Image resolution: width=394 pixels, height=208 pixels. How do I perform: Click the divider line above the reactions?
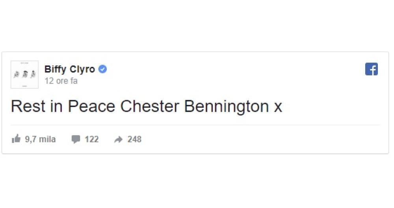[x=195, y=125]
